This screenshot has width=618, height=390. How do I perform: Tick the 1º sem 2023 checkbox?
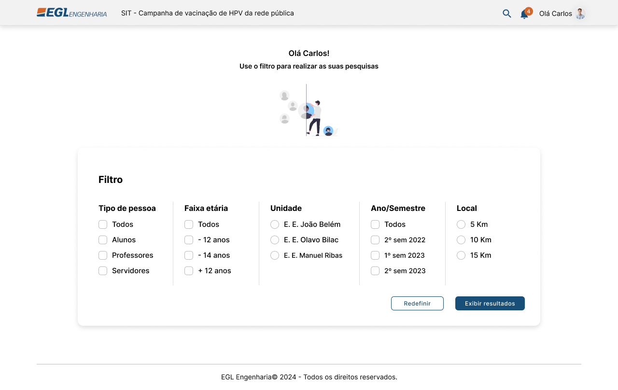pyautogui.click(x=375, y=255)
